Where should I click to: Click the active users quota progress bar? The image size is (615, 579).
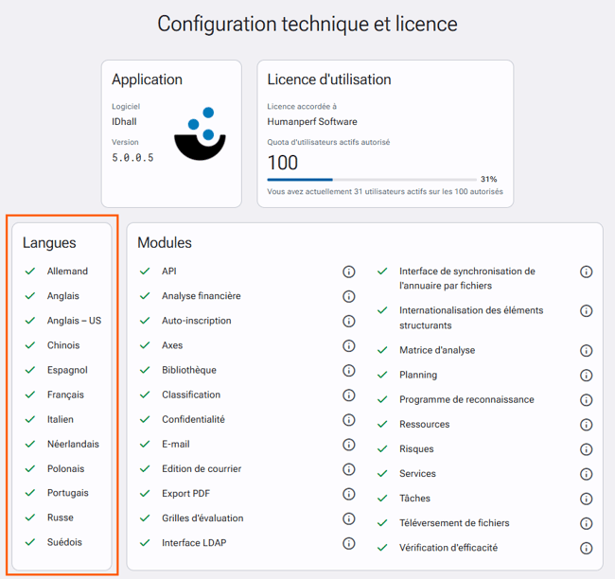click(372, 180)
